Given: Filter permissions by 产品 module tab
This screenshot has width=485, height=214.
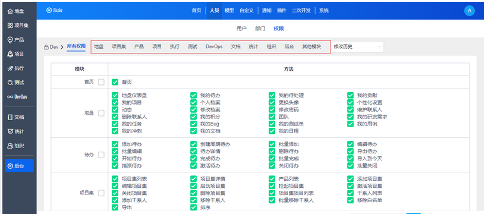Looking at the screenshot, I should pyautogui.click(x=139, y=47).
